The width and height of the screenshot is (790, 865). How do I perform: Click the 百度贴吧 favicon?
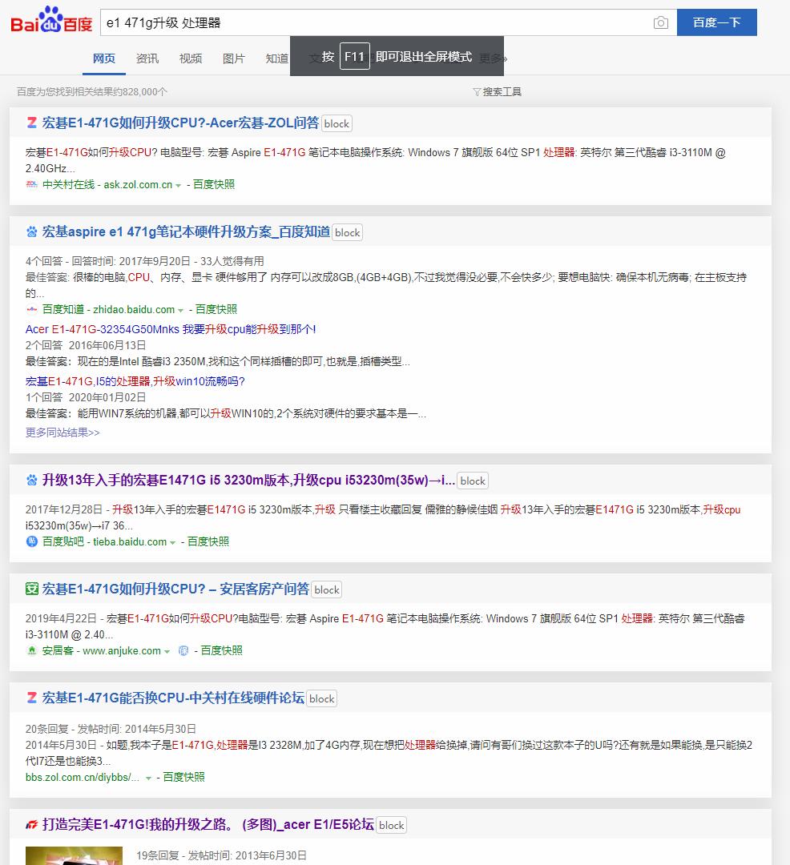(30, 541)
